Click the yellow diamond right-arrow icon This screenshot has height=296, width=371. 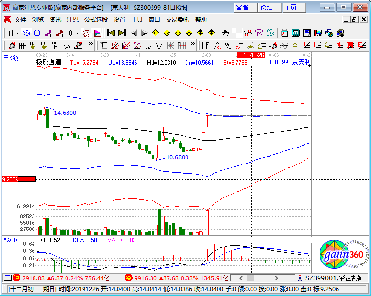167,33
